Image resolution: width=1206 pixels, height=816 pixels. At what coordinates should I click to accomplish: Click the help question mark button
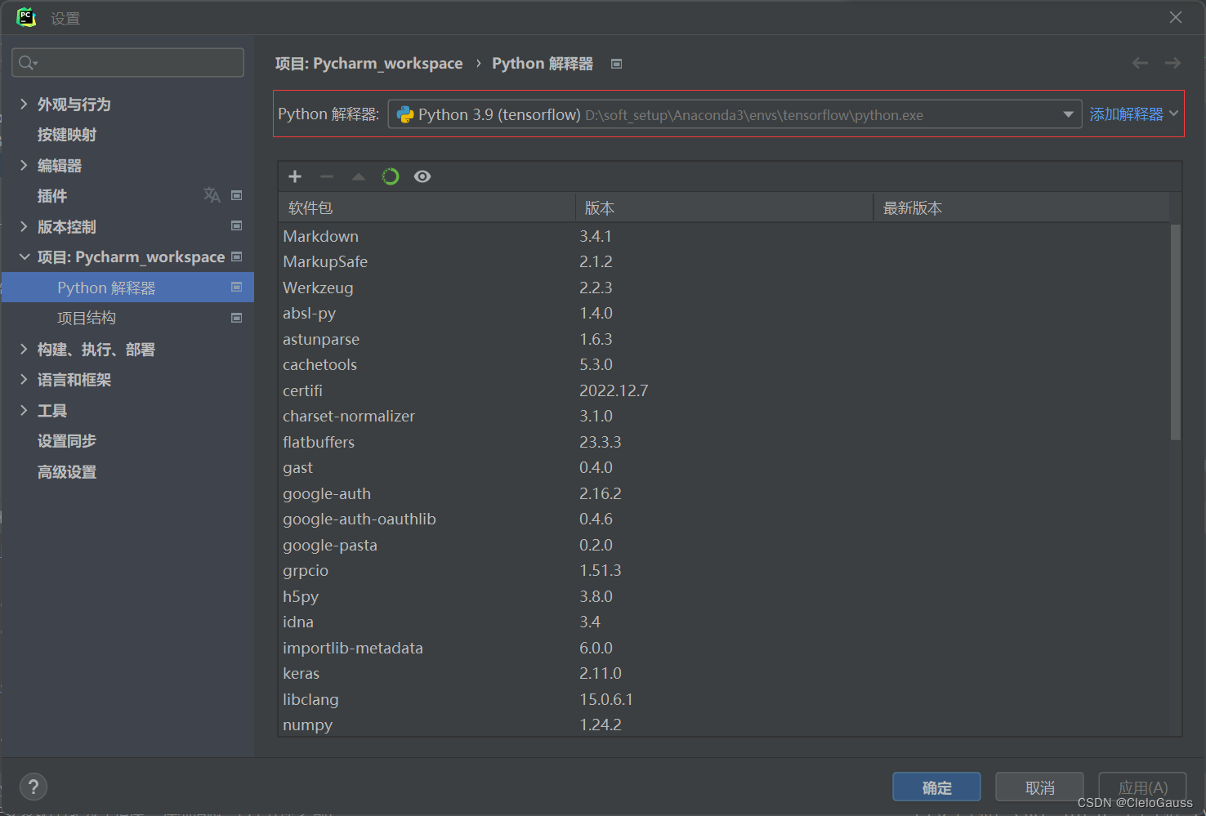click(x=33, y=787)
